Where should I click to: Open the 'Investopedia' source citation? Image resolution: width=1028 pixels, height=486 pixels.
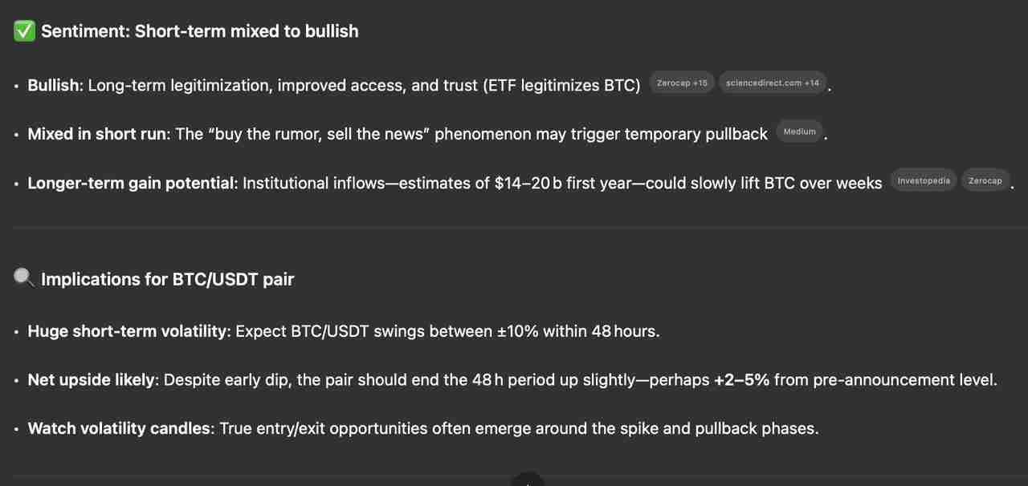tap(924, 181)
